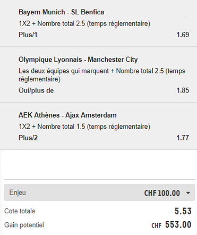Screen dimensions: 197x235
Task: Click the Oui/plus de selection label
Action: tap(36, 90)
